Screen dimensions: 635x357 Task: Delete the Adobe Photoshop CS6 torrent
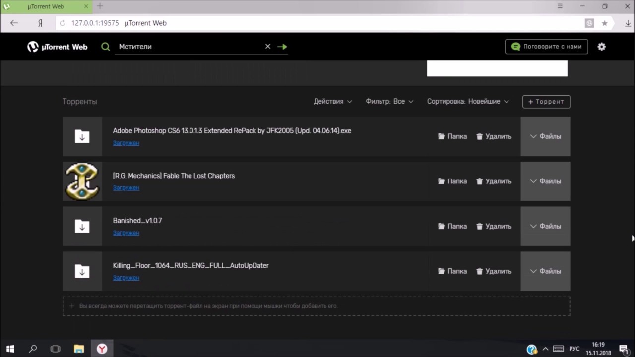point(494,136)
